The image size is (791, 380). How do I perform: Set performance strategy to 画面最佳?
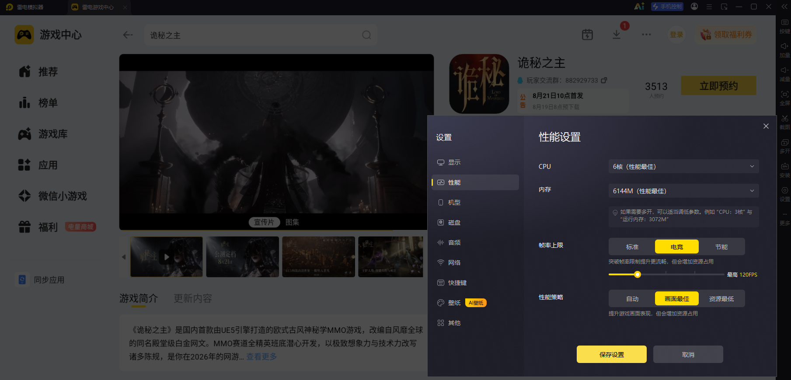click(676, 298)
